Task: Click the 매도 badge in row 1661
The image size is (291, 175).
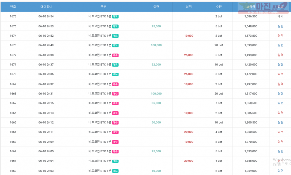Action: [115, 161]
